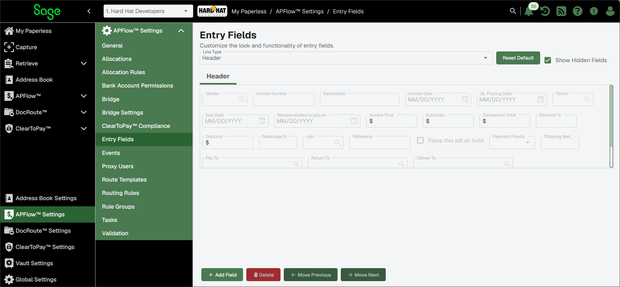Open Allocation Rules menu item
The height and width of the screenshot is (287, 620).
pos(144,72)
